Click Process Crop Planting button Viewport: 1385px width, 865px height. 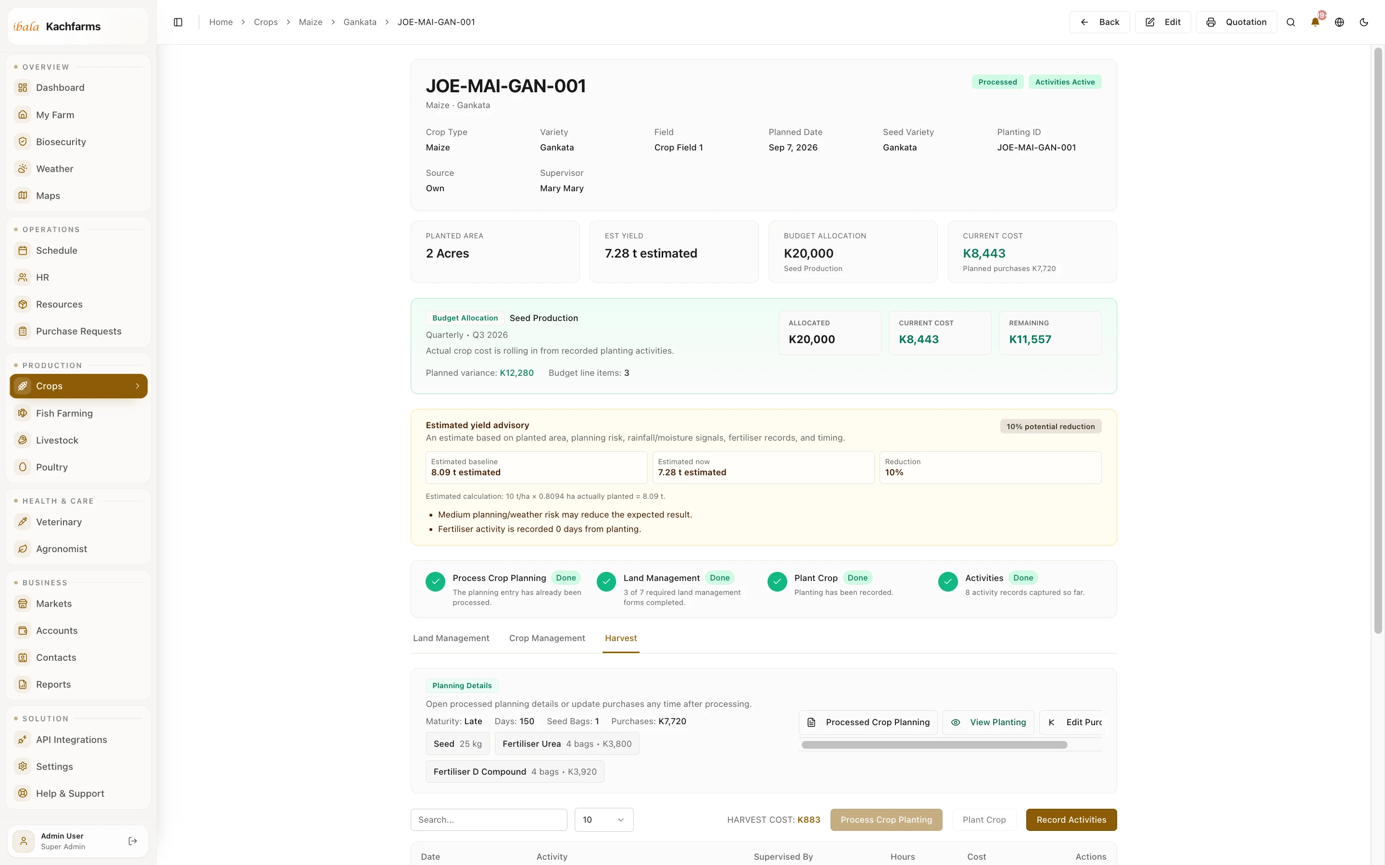[886, 820]
